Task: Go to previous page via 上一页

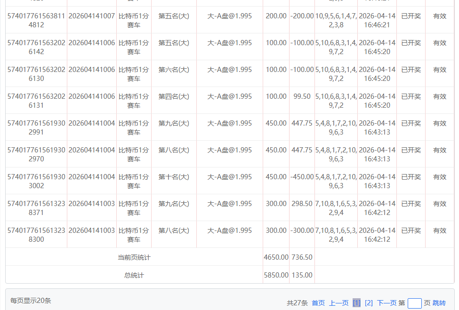Action: 338,303
